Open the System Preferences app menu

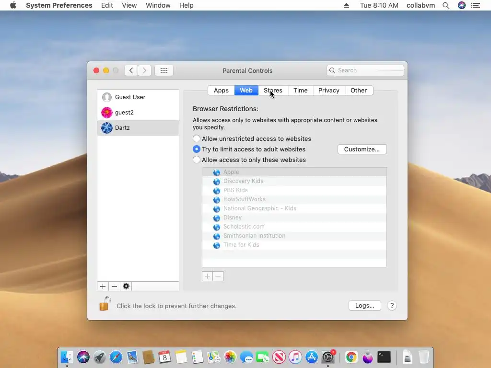(x=59, y=5)
